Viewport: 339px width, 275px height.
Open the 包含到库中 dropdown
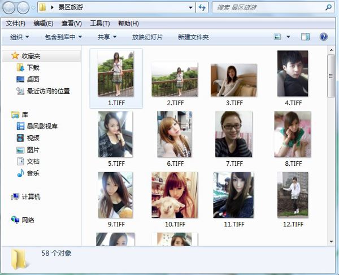63,37
